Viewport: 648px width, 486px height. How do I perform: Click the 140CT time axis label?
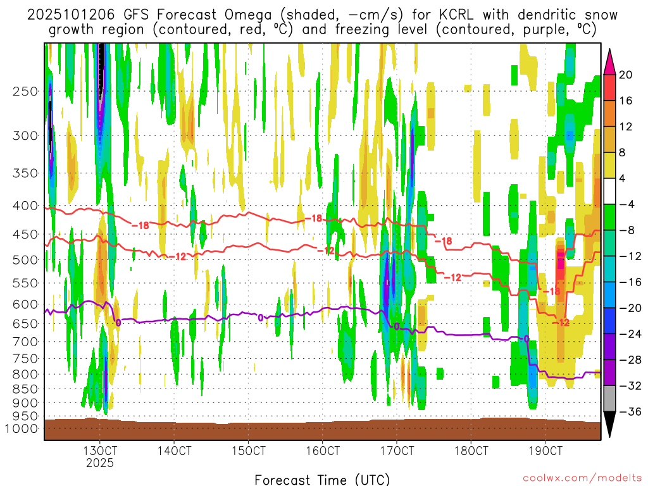coord(175,451)
